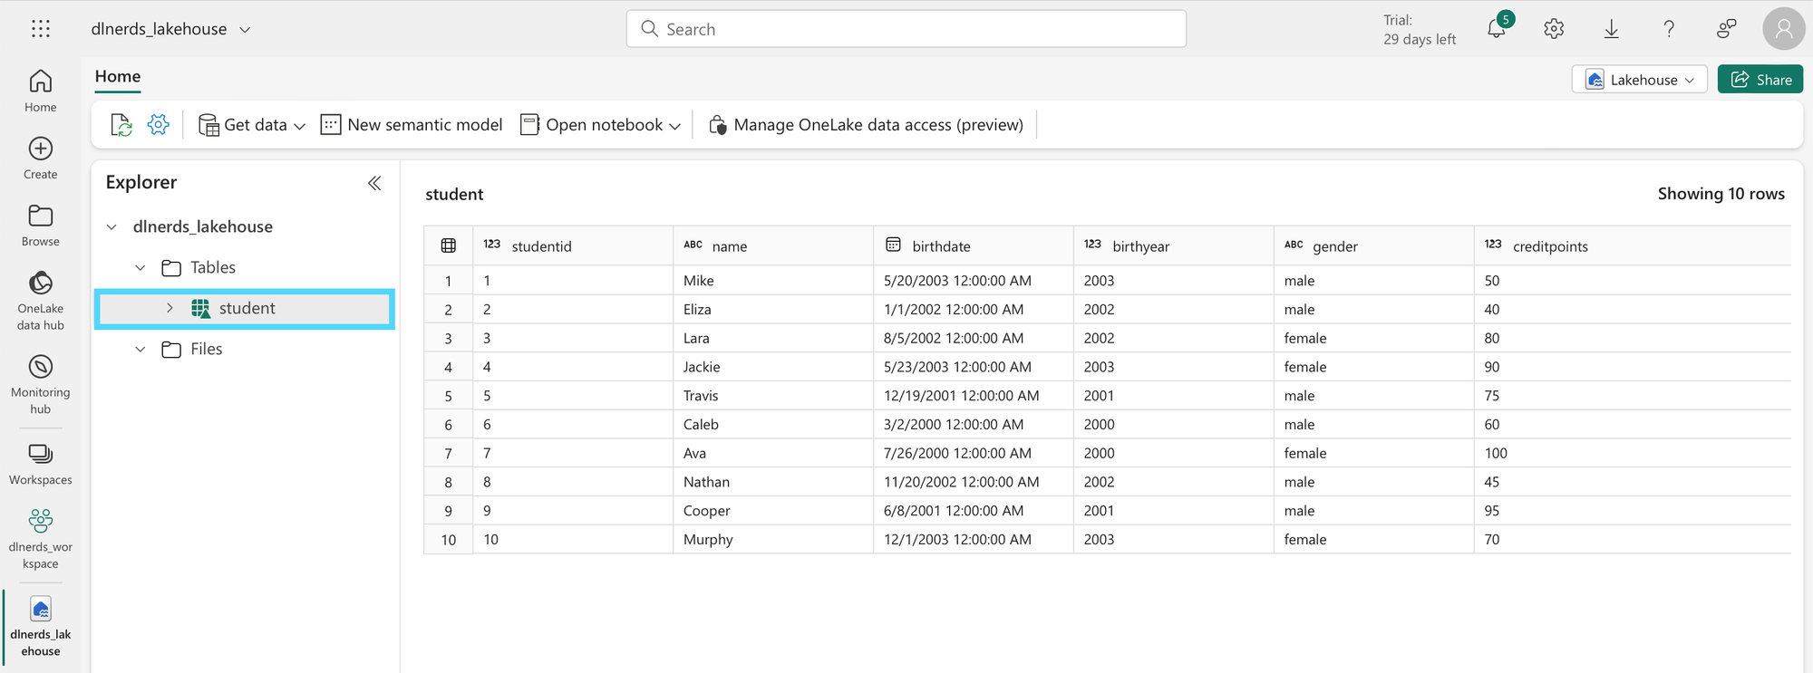Click the name cell 'Mike'

point(773,281)
